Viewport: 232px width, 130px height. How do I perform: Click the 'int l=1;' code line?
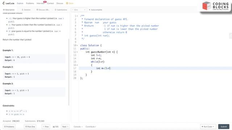click(96, 55)
